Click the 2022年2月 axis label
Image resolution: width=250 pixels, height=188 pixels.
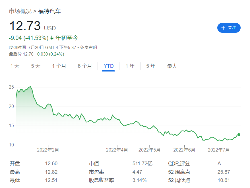48,150
